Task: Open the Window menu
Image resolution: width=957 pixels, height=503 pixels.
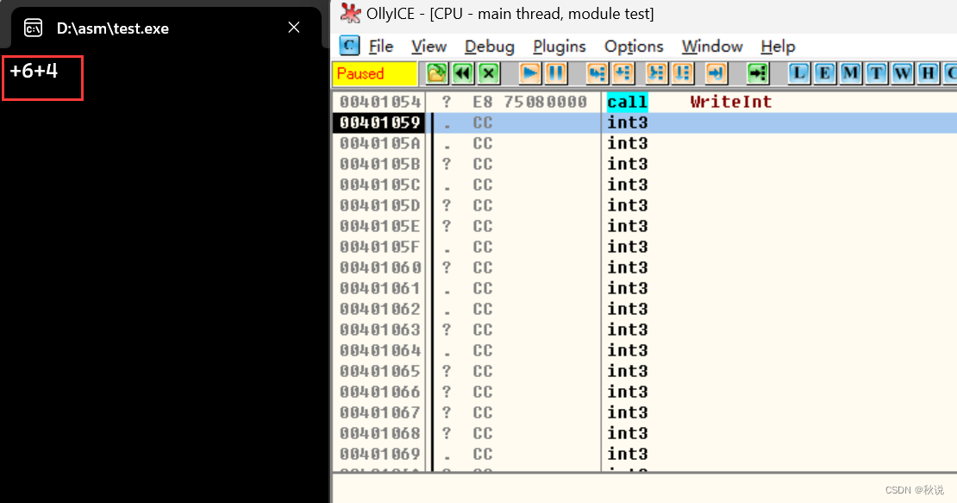Action: click(712, 47)
